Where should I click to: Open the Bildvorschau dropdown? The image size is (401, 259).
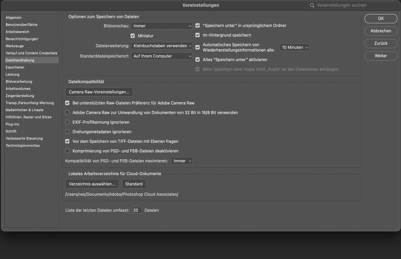pos(162,26)
